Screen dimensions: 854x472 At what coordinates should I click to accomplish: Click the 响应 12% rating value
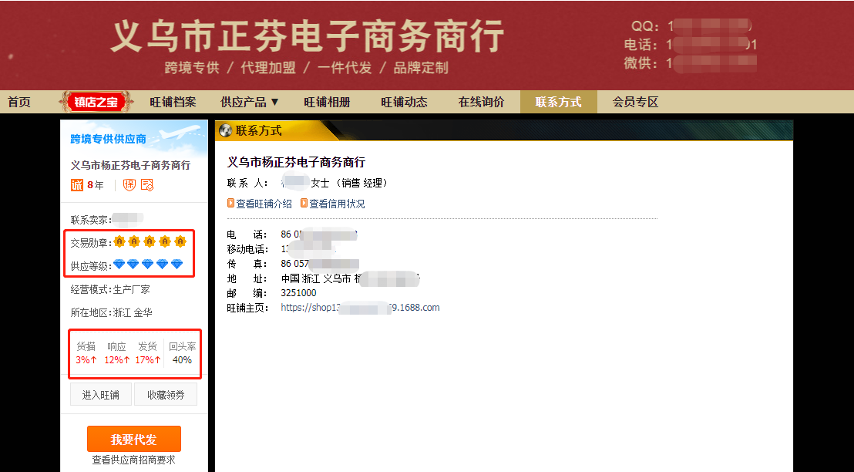coord(117,359)
